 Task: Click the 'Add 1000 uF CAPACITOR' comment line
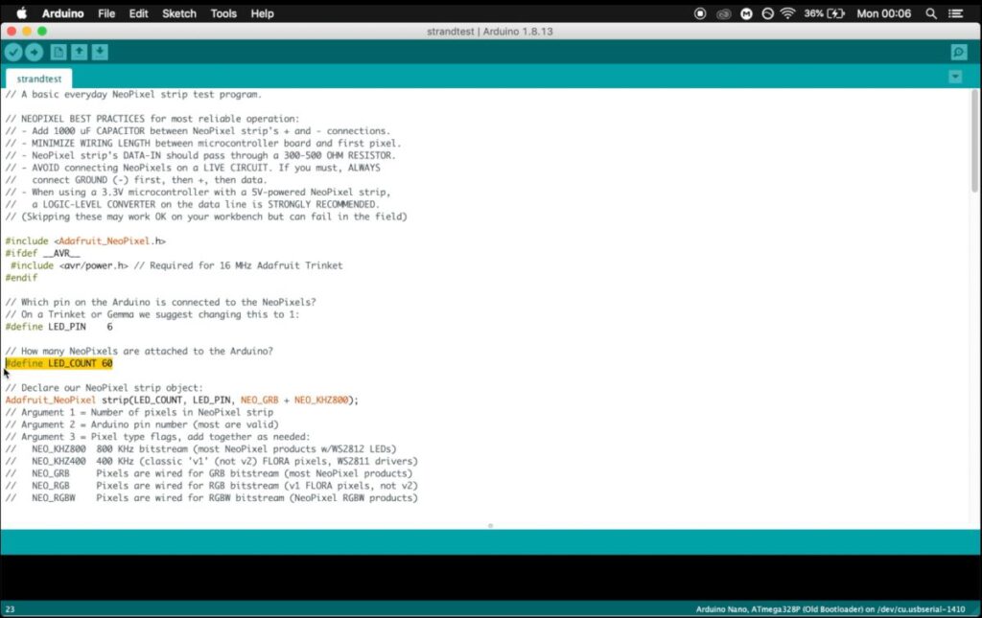point(198,130)
